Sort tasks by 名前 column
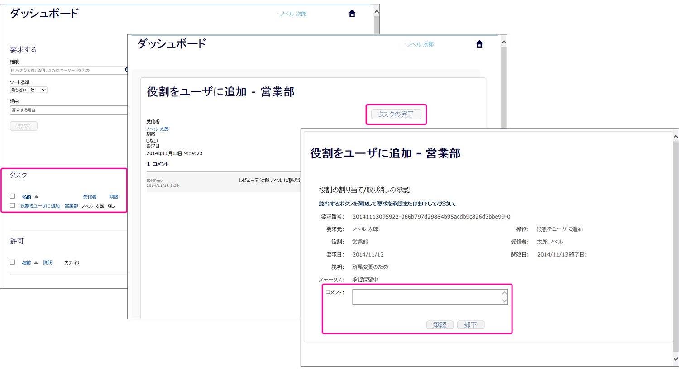Image resolution: width=679 pixels, height=371 pixels. click(27, 197)
